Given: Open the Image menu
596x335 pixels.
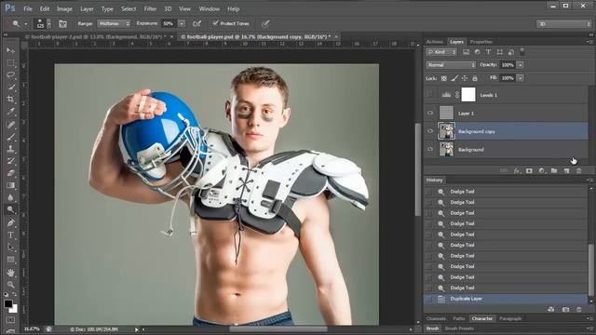Looking at the screenshot, I should [64, 8].
